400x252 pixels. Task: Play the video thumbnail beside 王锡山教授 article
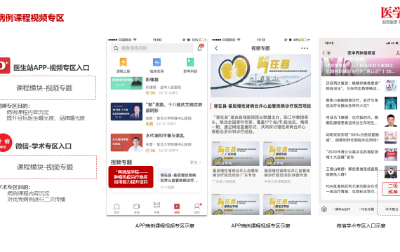[391, 171]
